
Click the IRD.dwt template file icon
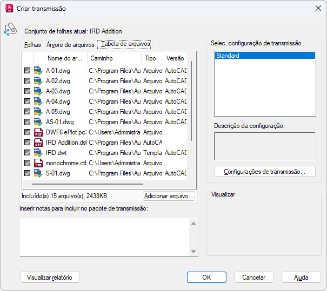[x=38, y=153]
